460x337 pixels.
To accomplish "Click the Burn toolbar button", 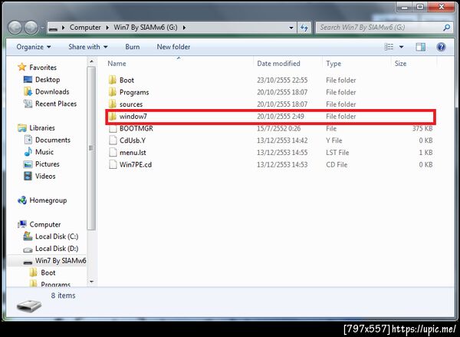I will (x=133, y=47).
